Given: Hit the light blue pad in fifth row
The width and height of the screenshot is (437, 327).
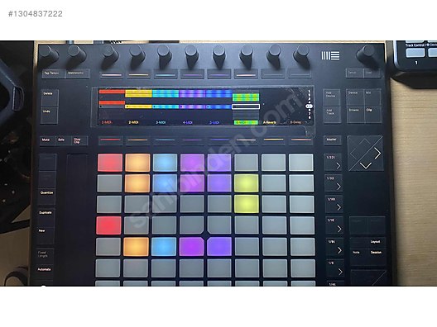Looking at the screenshot, I should click(x=164, y=246).
